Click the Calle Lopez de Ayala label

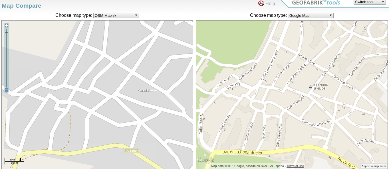tap(269, 65)
